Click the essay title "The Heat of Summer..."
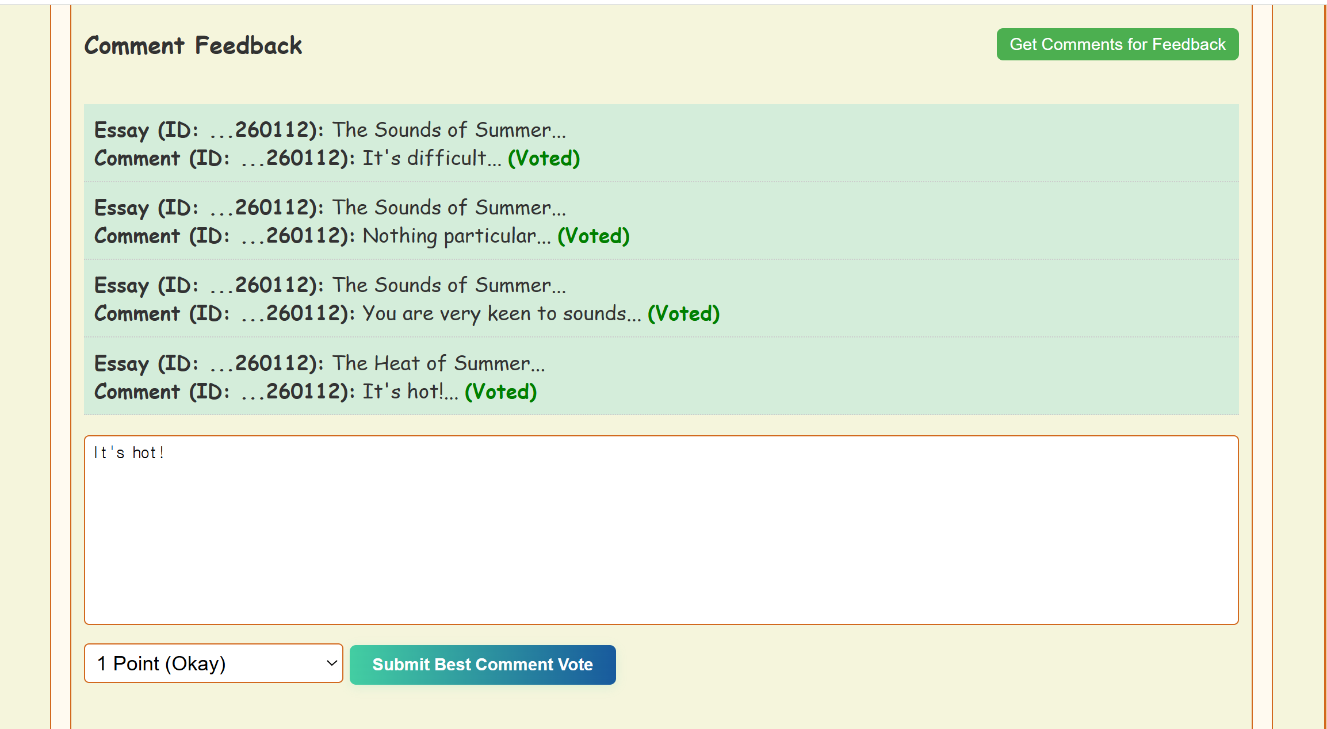Image resolution: width=1327 pixels, height=729 pixels. tap(438, 363)
